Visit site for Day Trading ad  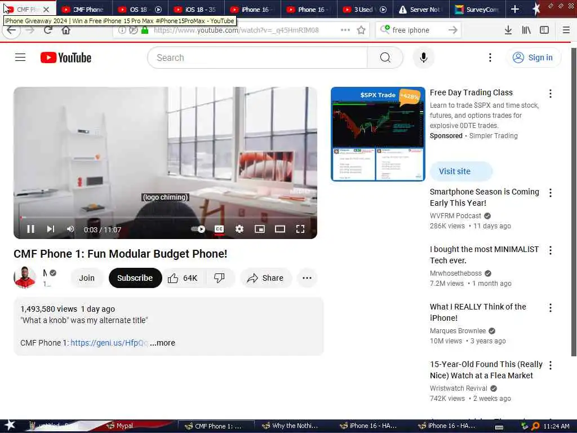pos(461,171)
